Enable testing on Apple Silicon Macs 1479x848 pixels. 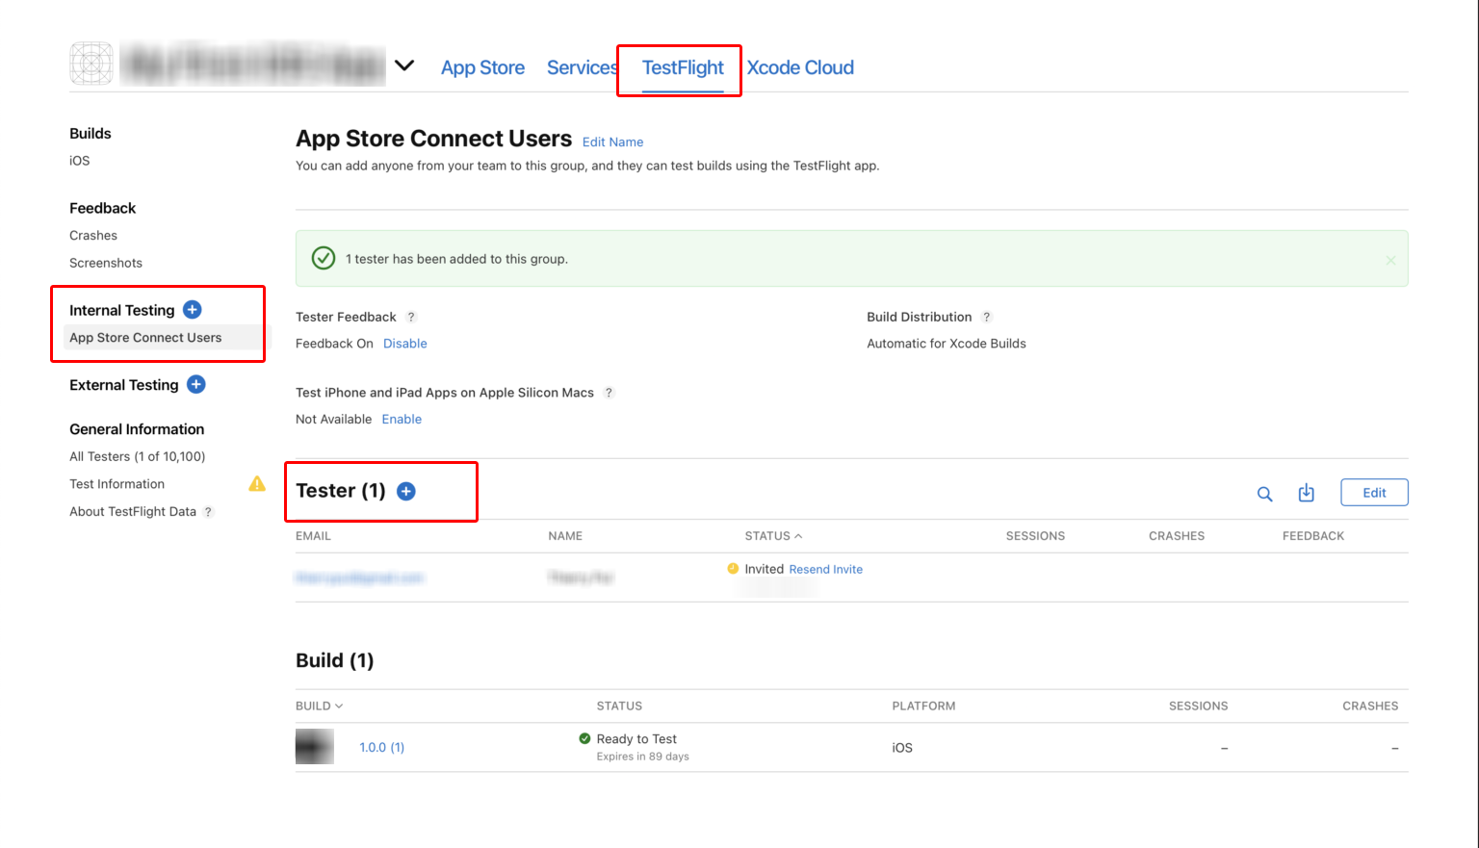[402, 419]
